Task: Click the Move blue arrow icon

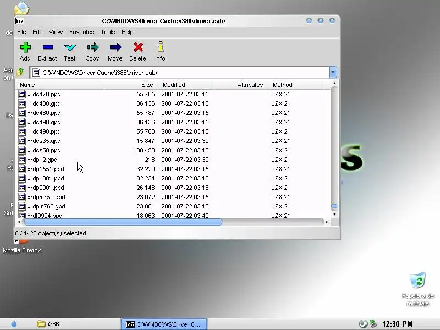Action: click(x=116, y=47)
